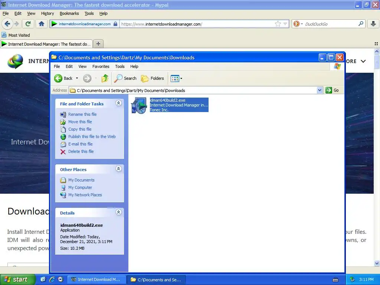Click the Mypal URL address field
The image size is (380, 285).
pyautogui.click(x=197, y=24)
